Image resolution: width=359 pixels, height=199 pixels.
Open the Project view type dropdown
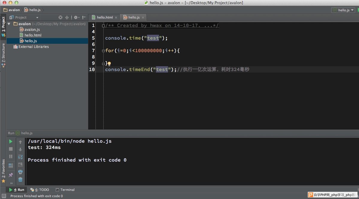point(24,17)
